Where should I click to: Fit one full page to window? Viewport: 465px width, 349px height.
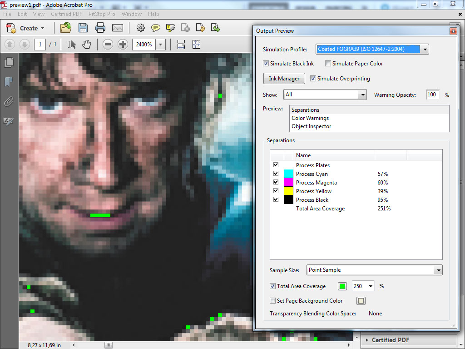(196, 45)
